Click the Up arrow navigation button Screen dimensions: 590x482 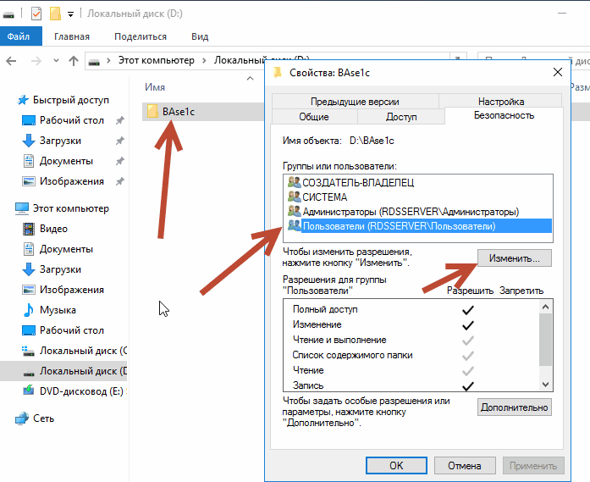74,61
